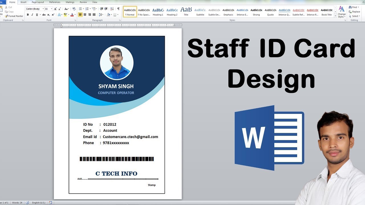Apply the Heading 1 style
Viewport: 365px width, 205px height.
coord(158,12)
